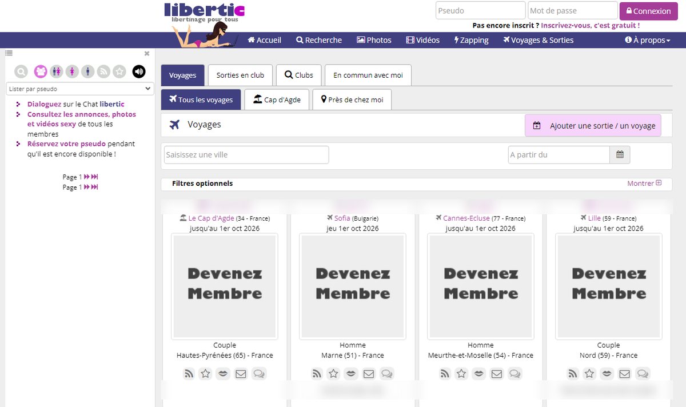Follow Marne homme via feed icon
686x407 pixels.
tap(317, 374)
